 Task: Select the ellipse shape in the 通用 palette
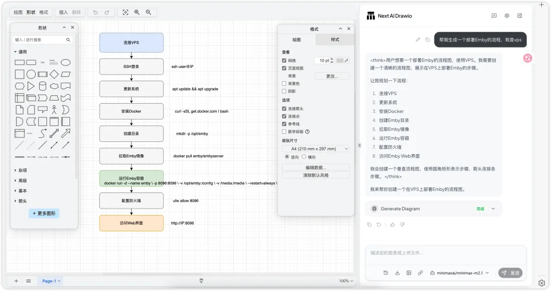pos(66,63)
